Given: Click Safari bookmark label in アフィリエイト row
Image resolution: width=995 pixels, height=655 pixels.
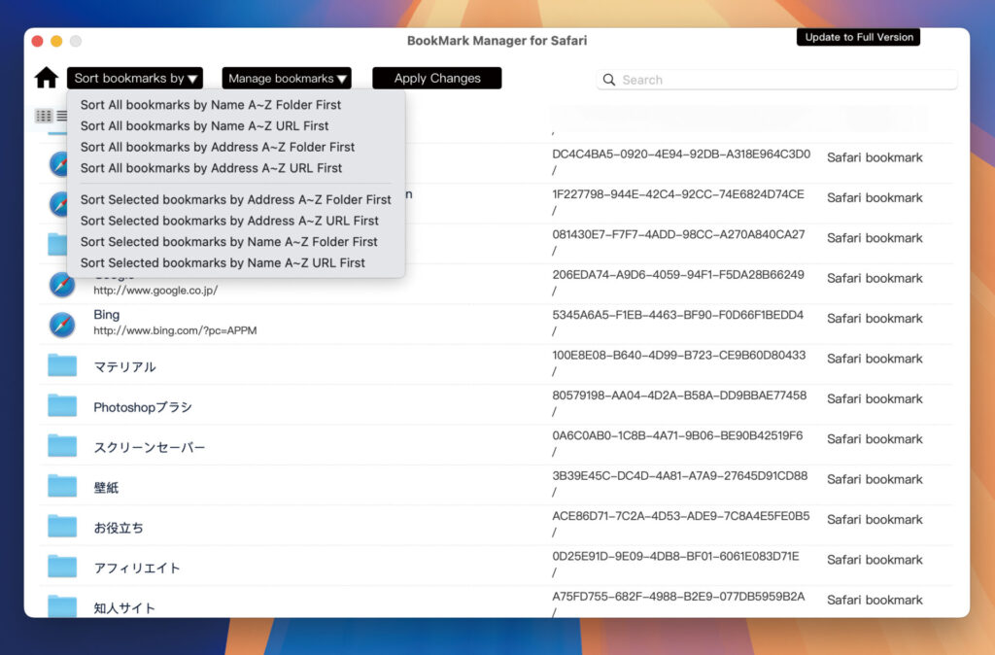Looking at the screenshot, I should coord(875,559).
